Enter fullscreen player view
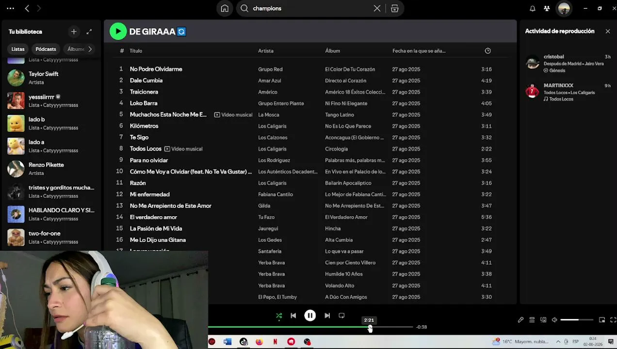 coord(613,320)
